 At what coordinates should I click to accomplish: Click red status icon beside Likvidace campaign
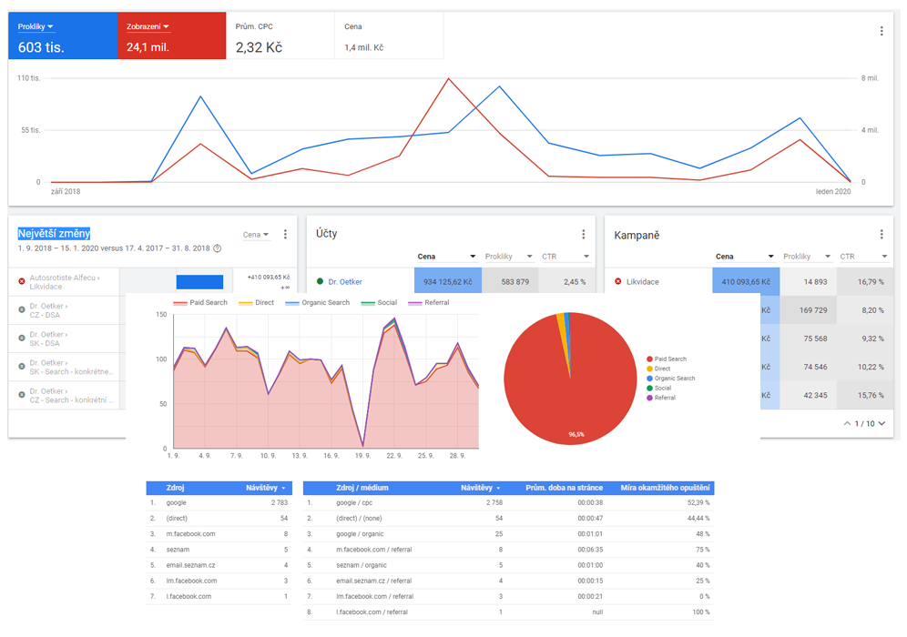(618, 282)
